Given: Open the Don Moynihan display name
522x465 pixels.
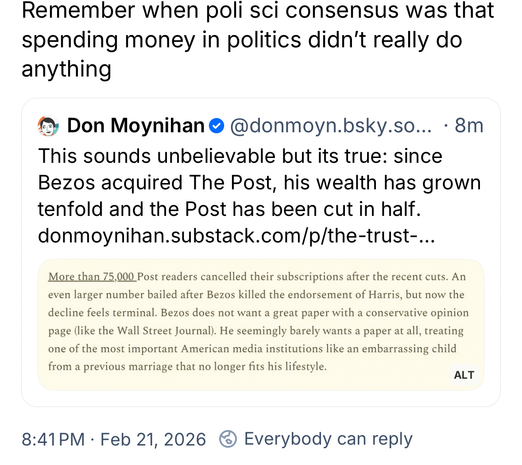Looking at the screenshot, I should [135, 126].
